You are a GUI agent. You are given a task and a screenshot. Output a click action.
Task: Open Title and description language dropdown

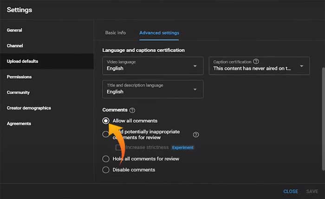(x=153, y=89)
